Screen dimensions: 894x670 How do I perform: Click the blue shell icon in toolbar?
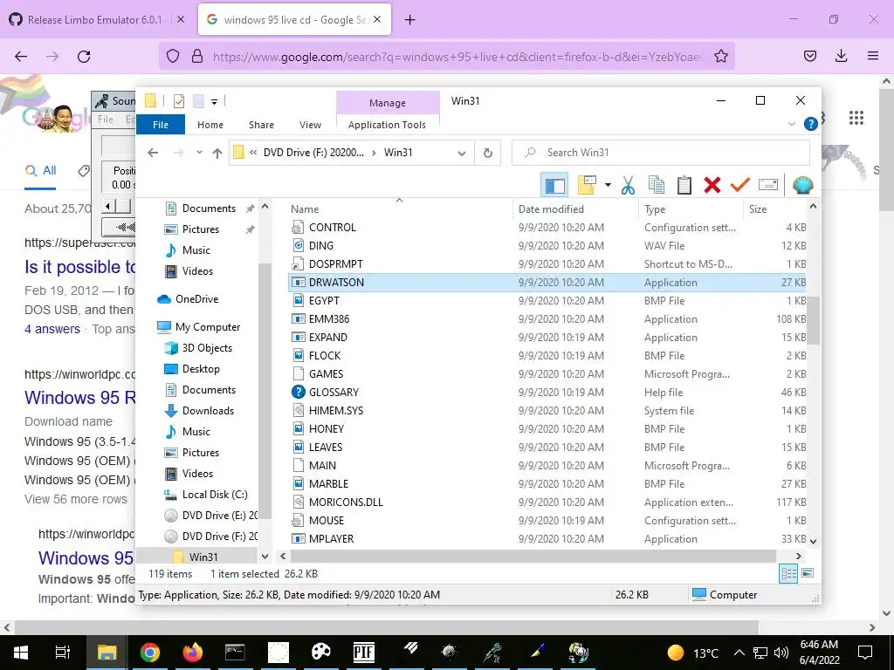803,185
